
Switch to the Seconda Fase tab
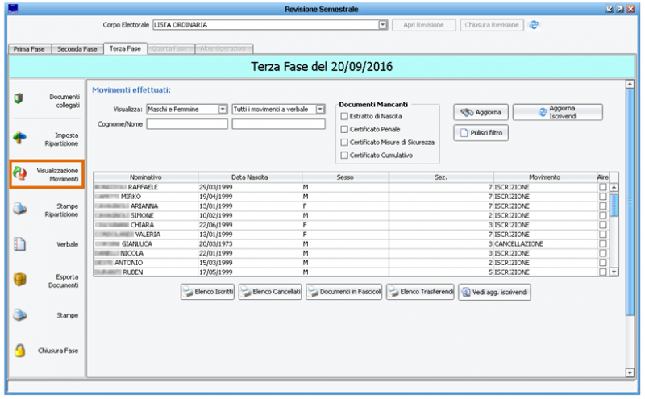pos(77,49)
